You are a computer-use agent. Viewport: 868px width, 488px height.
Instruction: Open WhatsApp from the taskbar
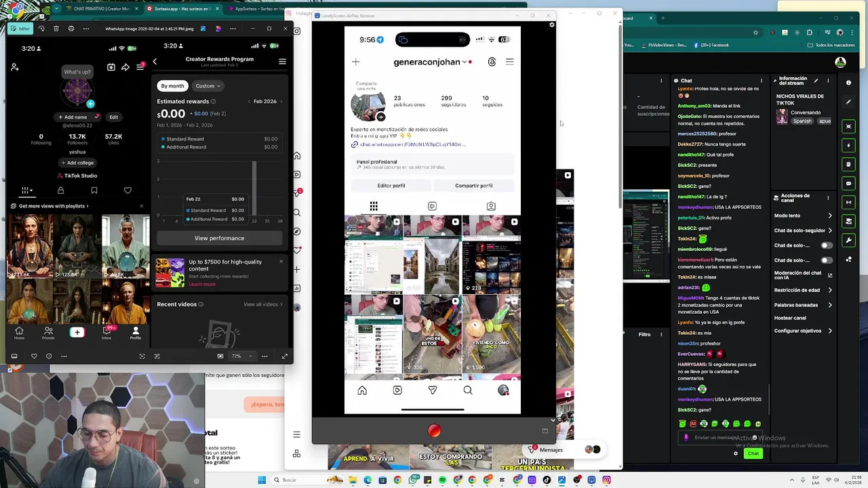(412, 480)
